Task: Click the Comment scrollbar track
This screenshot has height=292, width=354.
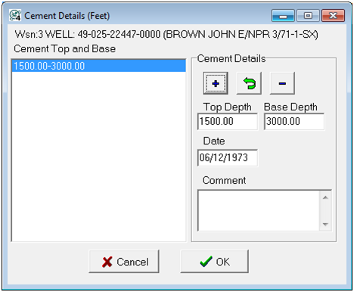Action: pos(325,211)
